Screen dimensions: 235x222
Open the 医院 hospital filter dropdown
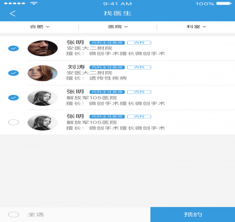coord(118,27)
